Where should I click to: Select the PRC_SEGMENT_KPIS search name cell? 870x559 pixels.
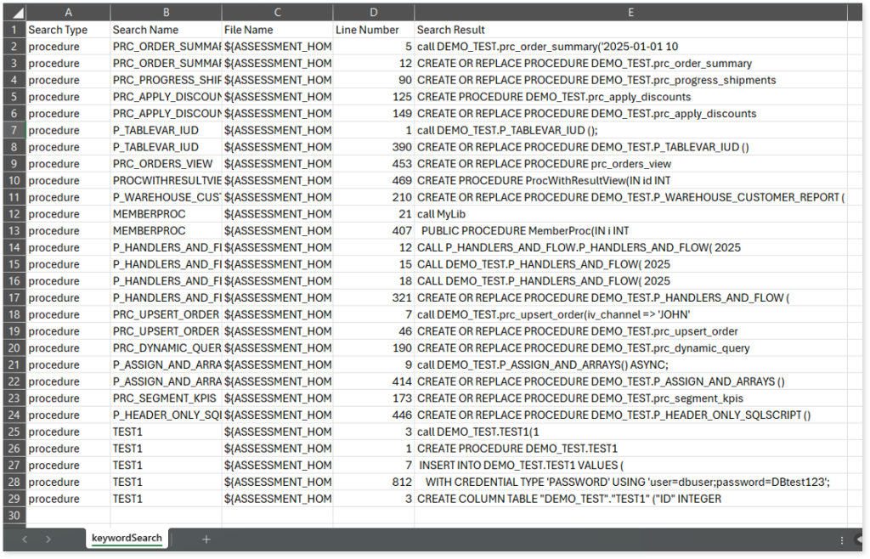point(166,398)
